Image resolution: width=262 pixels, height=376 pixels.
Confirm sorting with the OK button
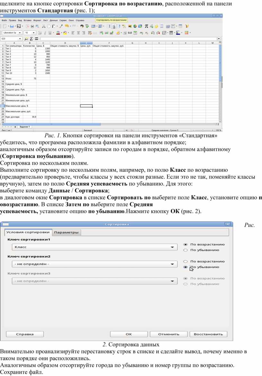pyautogui.click(x=129, y=334)
